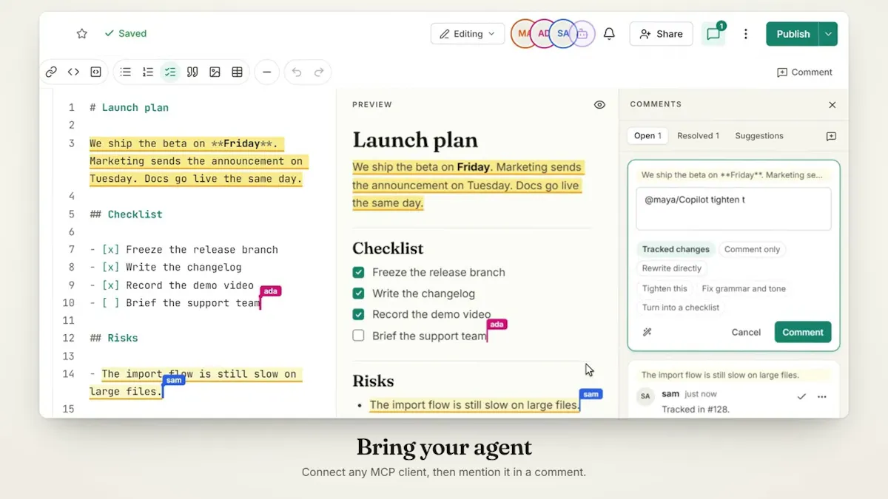The height and width of the screenshot is (499, 888).
Task: Click the '## Risks' editor line
Action: [114, 339]
